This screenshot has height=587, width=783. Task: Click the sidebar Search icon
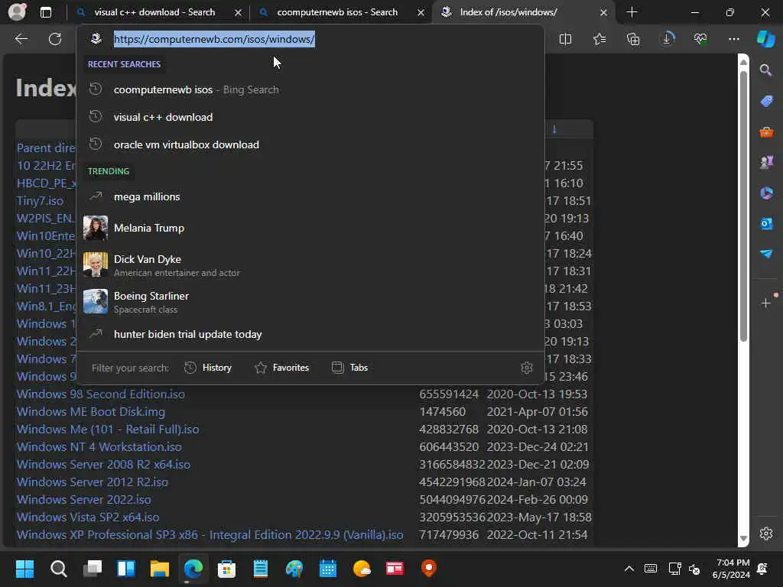coord(766,70)
